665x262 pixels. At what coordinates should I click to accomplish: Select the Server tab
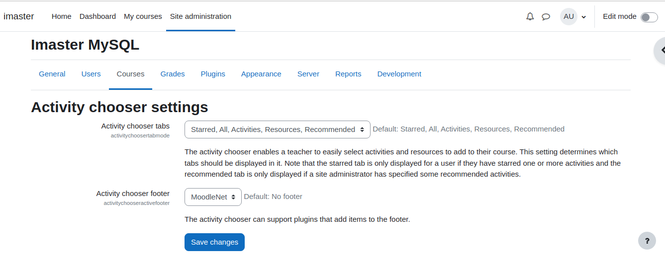308,74
